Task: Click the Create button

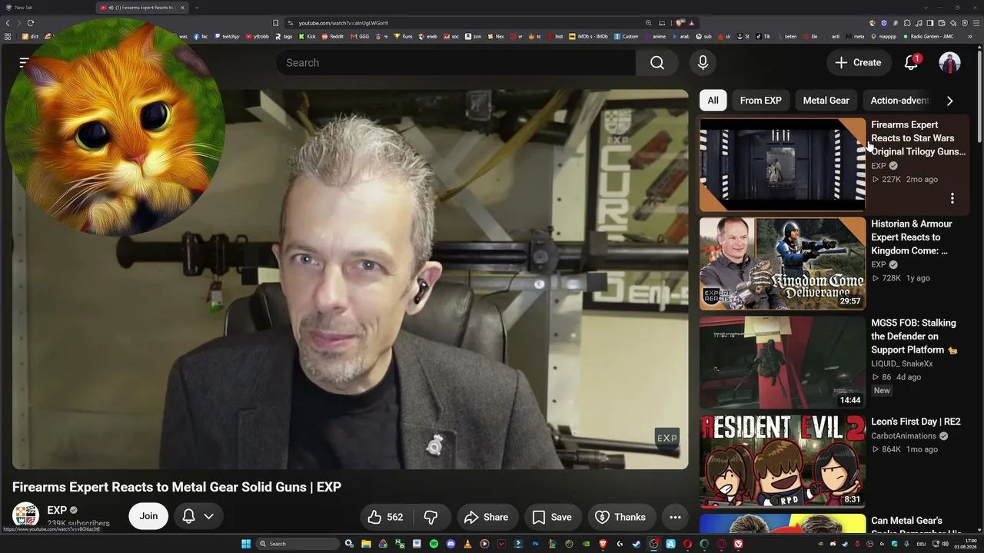Action: 859,63
